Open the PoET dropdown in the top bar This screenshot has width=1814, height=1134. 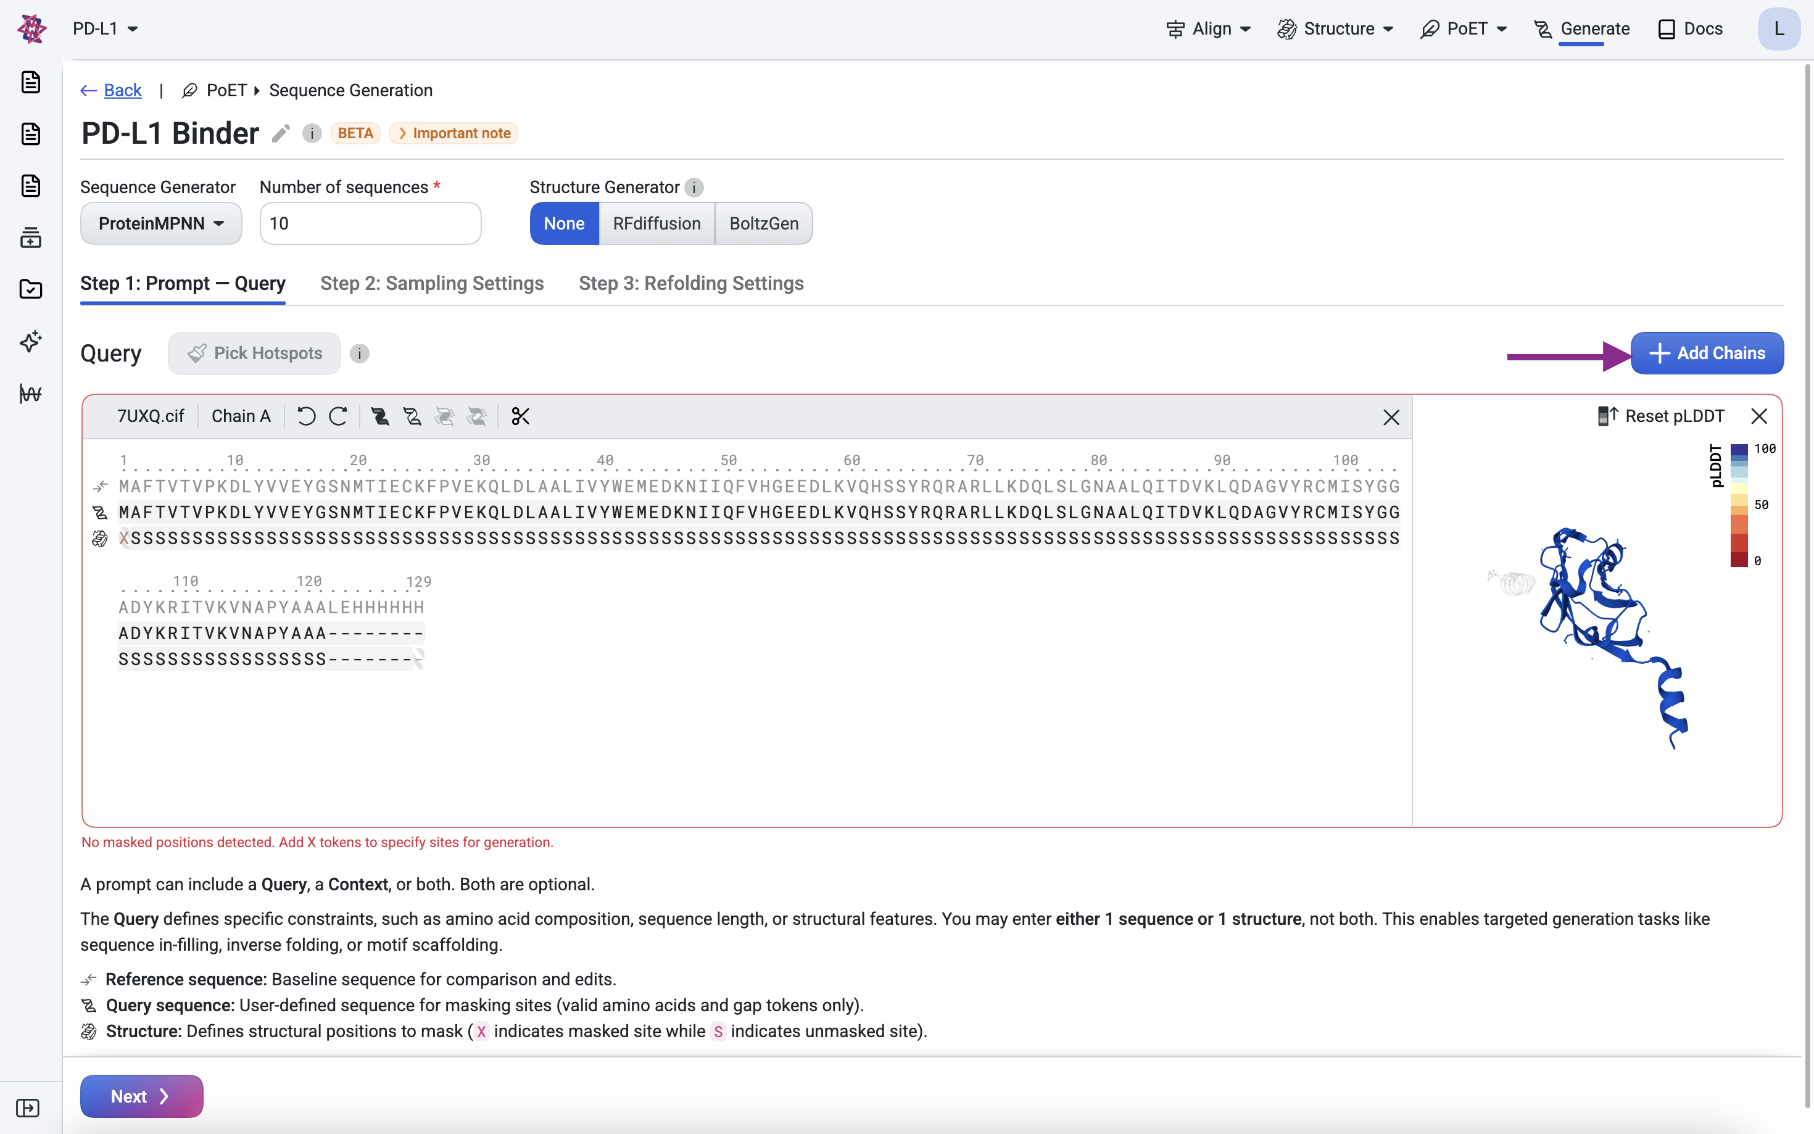pos(1464,28)
